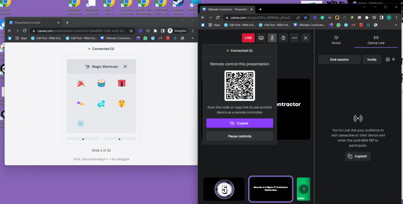Exit presenter view with the X button
Screen dimensions: 403x204
click(x=305, y=38)
